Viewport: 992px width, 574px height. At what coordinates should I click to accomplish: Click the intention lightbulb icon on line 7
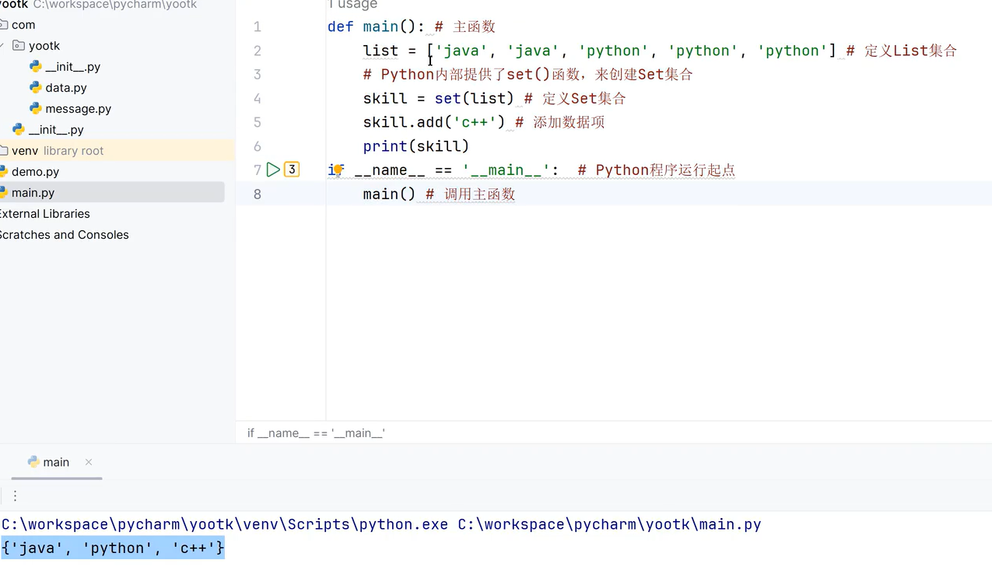338,170
